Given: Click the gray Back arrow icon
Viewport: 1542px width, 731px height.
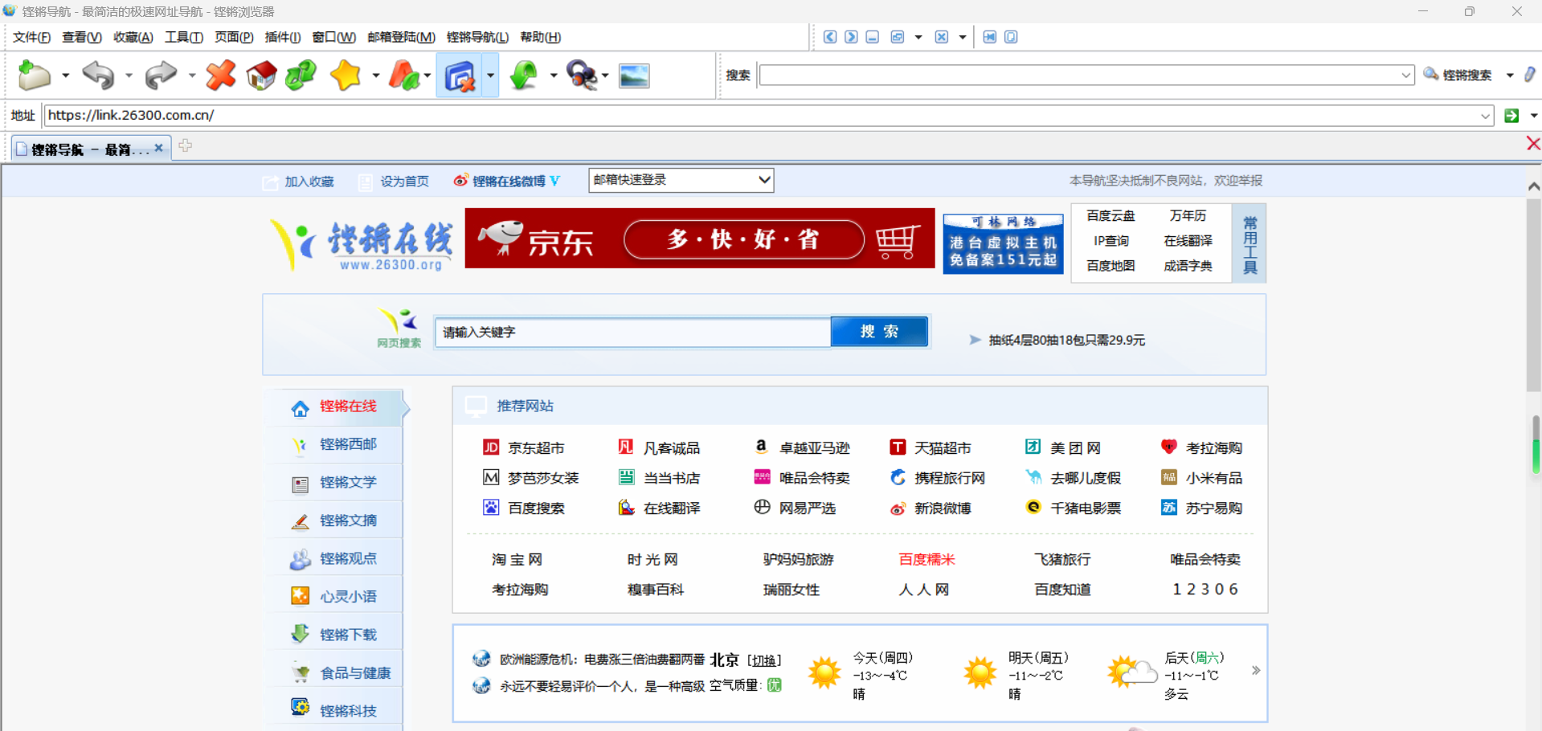Looking at the screenshot, I should tap(99, 76).
